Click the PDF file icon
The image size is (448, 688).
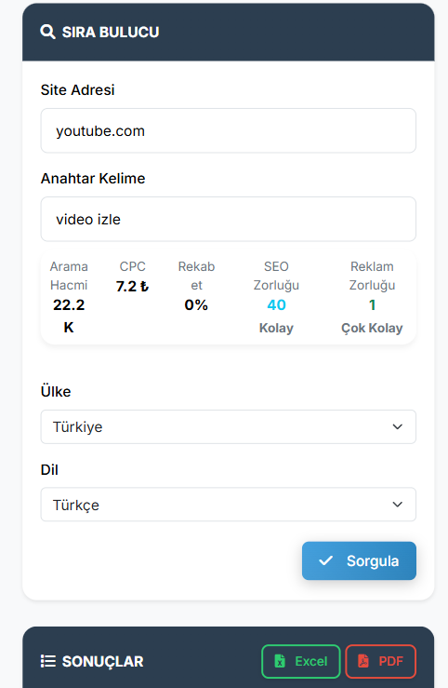[x=363, y=661]
